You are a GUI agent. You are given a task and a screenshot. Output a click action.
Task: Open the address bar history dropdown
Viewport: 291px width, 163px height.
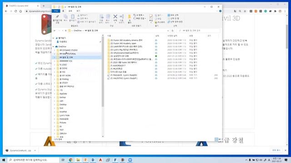coord(168,30)
